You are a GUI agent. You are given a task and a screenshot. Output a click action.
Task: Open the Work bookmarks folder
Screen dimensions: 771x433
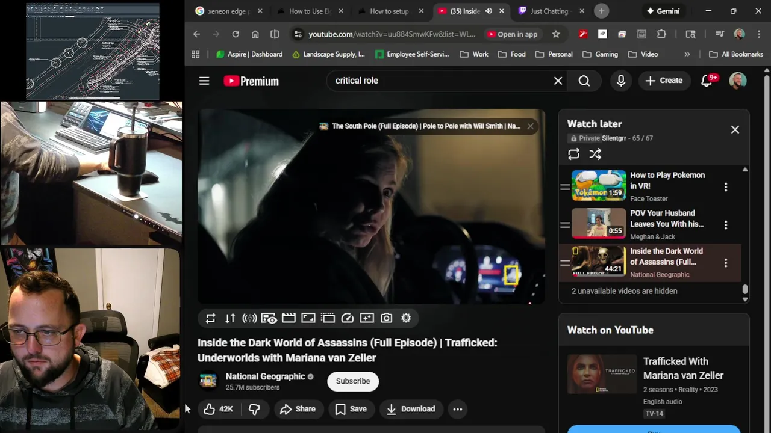[x=474, y=54]
